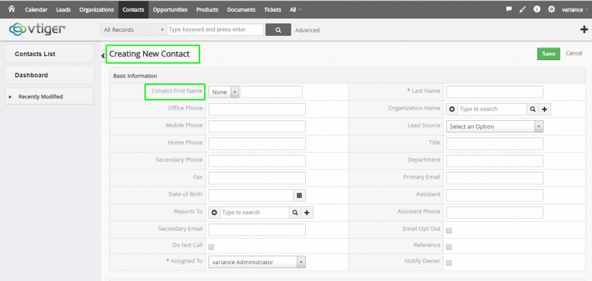The width and height of the screenshot is (592, 281).
Task: Click the Basic Information heading
Action: (x=135, y=76)
